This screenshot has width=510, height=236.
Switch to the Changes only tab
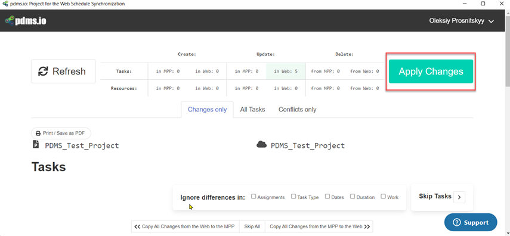[x=207, y=110]
